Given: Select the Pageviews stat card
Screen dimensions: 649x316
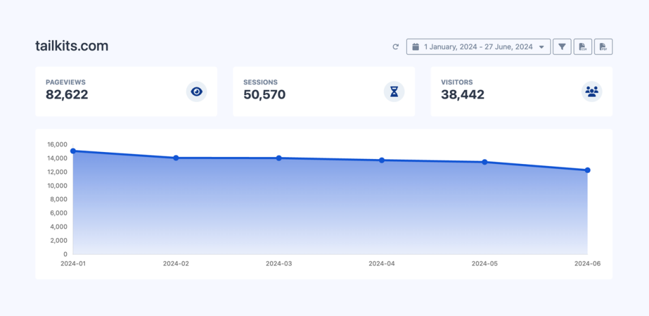Looking at the screenshot, I should click(x=126, y=91).
